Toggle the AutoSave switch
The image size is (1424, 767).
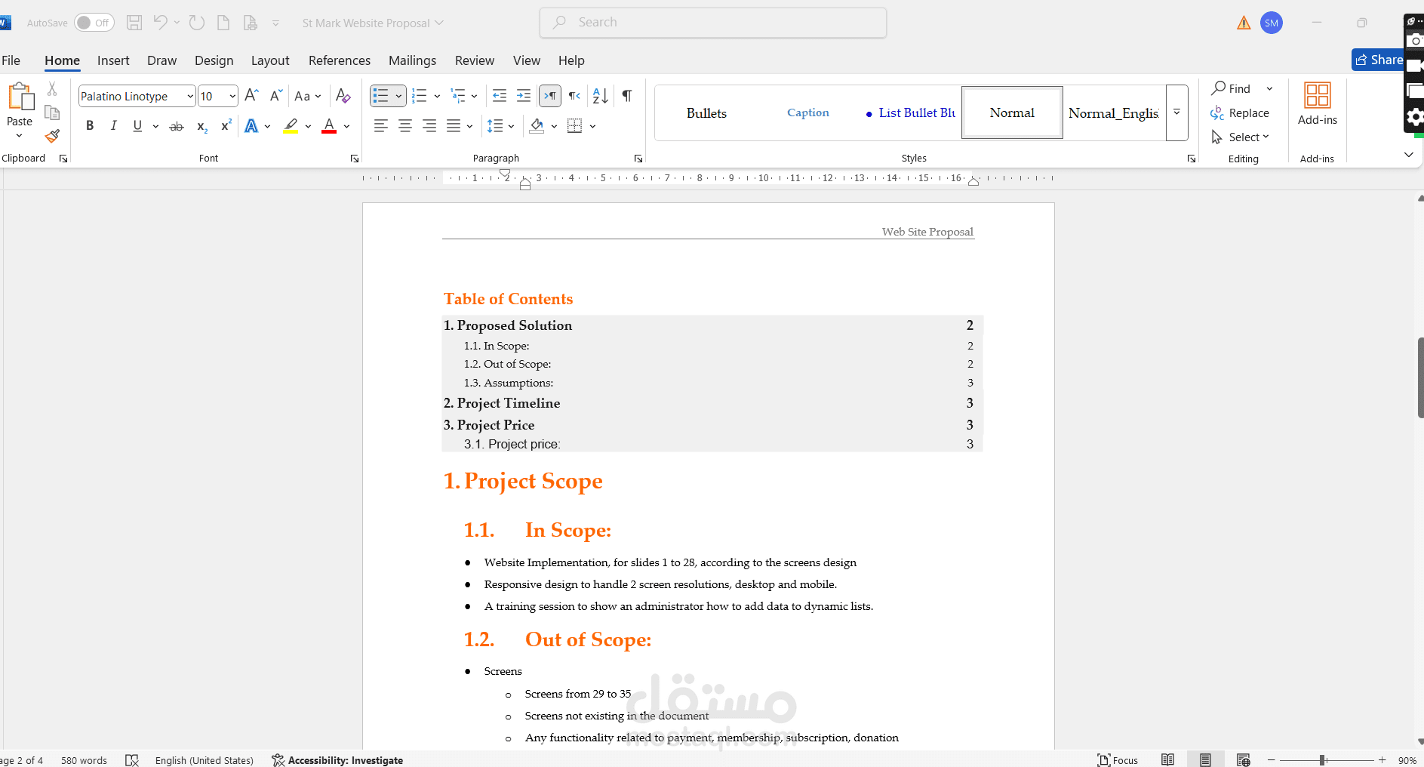94,23
